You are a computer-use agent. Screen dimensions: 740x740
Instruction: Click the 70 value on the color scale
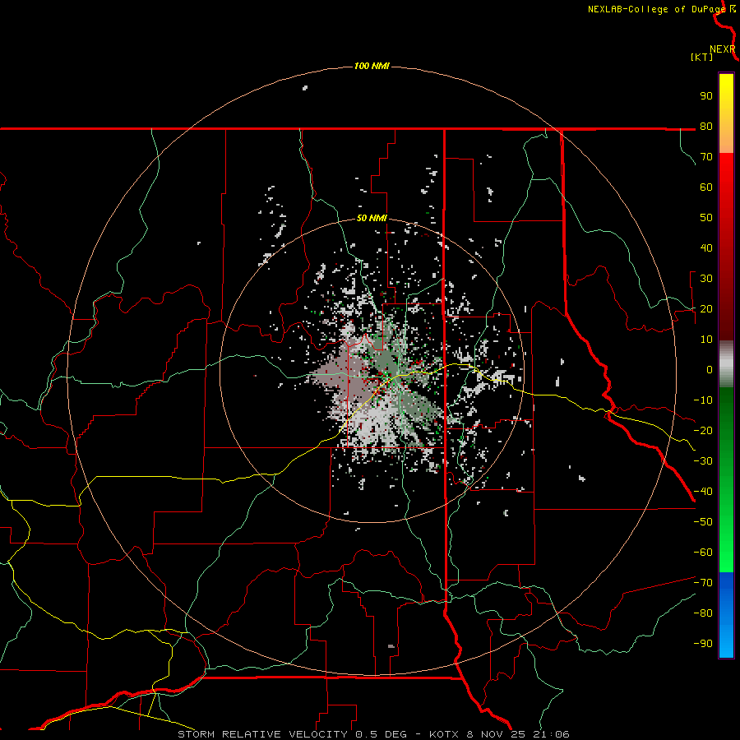(706, 157)
